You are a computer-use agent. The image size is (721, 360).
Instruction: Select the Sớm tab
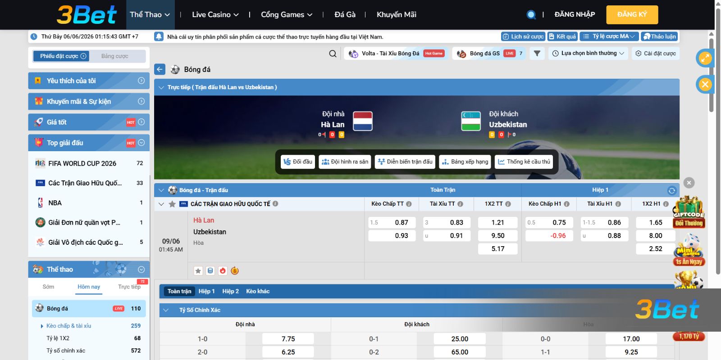[x=48, y=287]
